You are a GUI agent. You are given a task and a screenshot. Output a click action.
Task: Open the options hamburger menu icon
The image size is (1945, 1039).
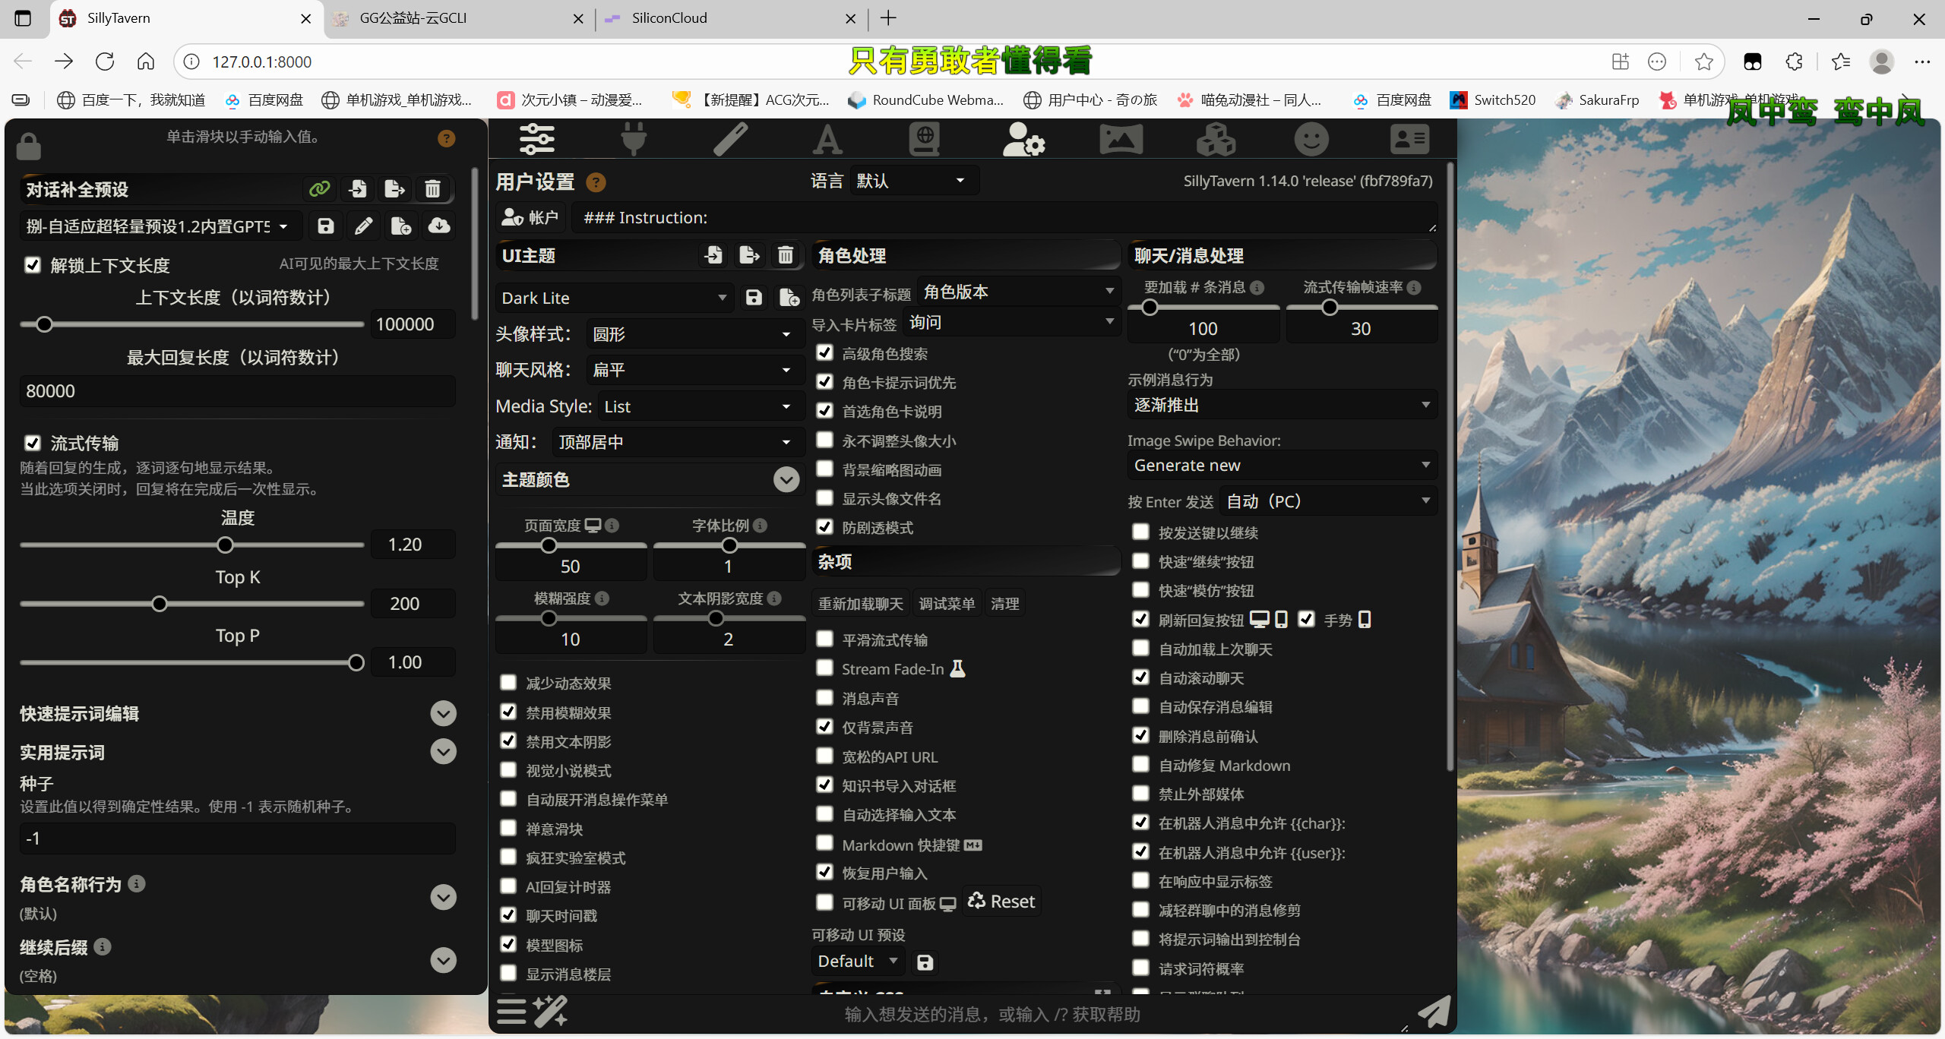[511, 1012]
